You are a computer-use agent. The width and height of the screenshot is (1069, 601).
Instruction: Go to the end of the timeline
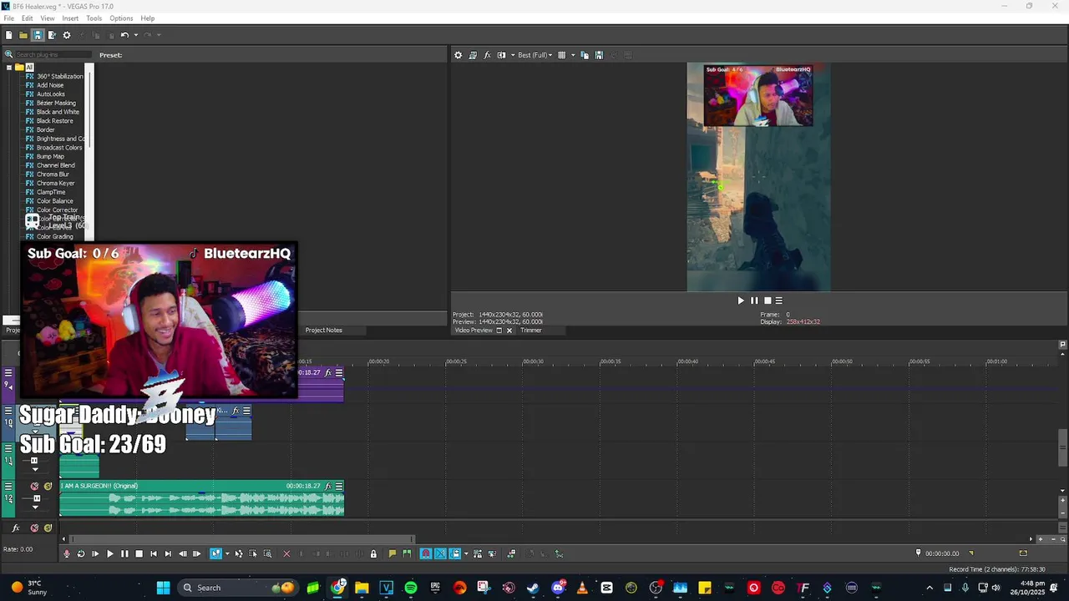(168, 553)
